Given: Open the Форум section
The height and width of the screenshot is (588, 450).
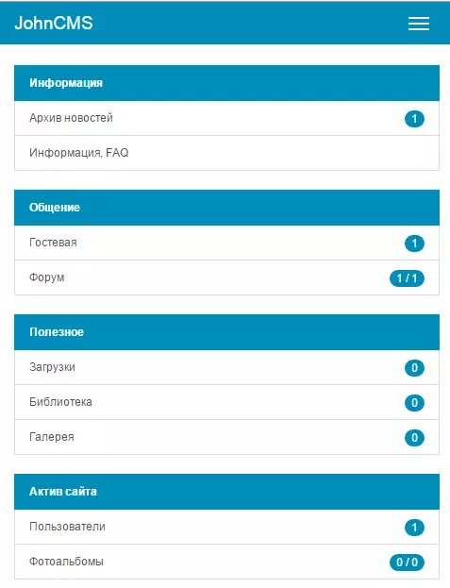Looking at the screenshot, I should [226, 277].
